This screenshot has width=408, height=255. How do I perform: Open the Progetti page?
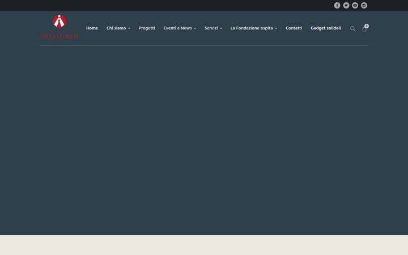coord(147,28)
